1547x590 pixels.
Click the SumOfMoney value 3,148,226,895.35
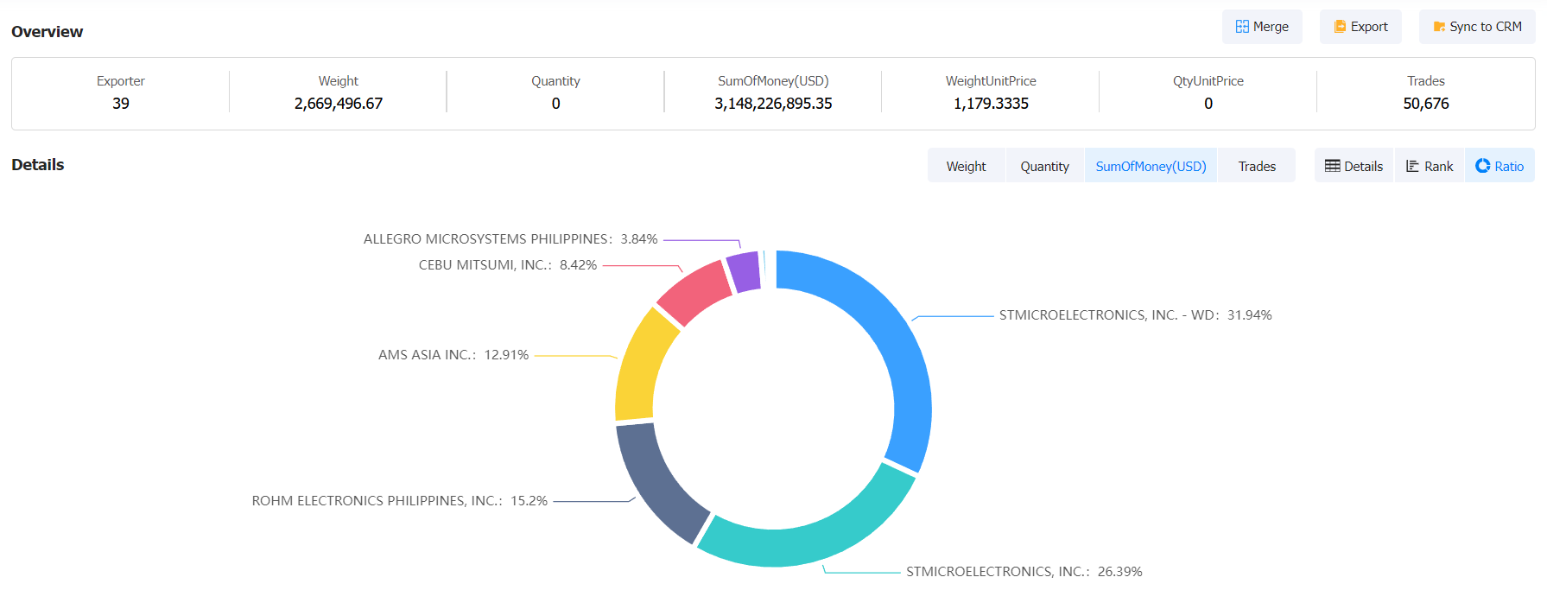coord(773,104)
